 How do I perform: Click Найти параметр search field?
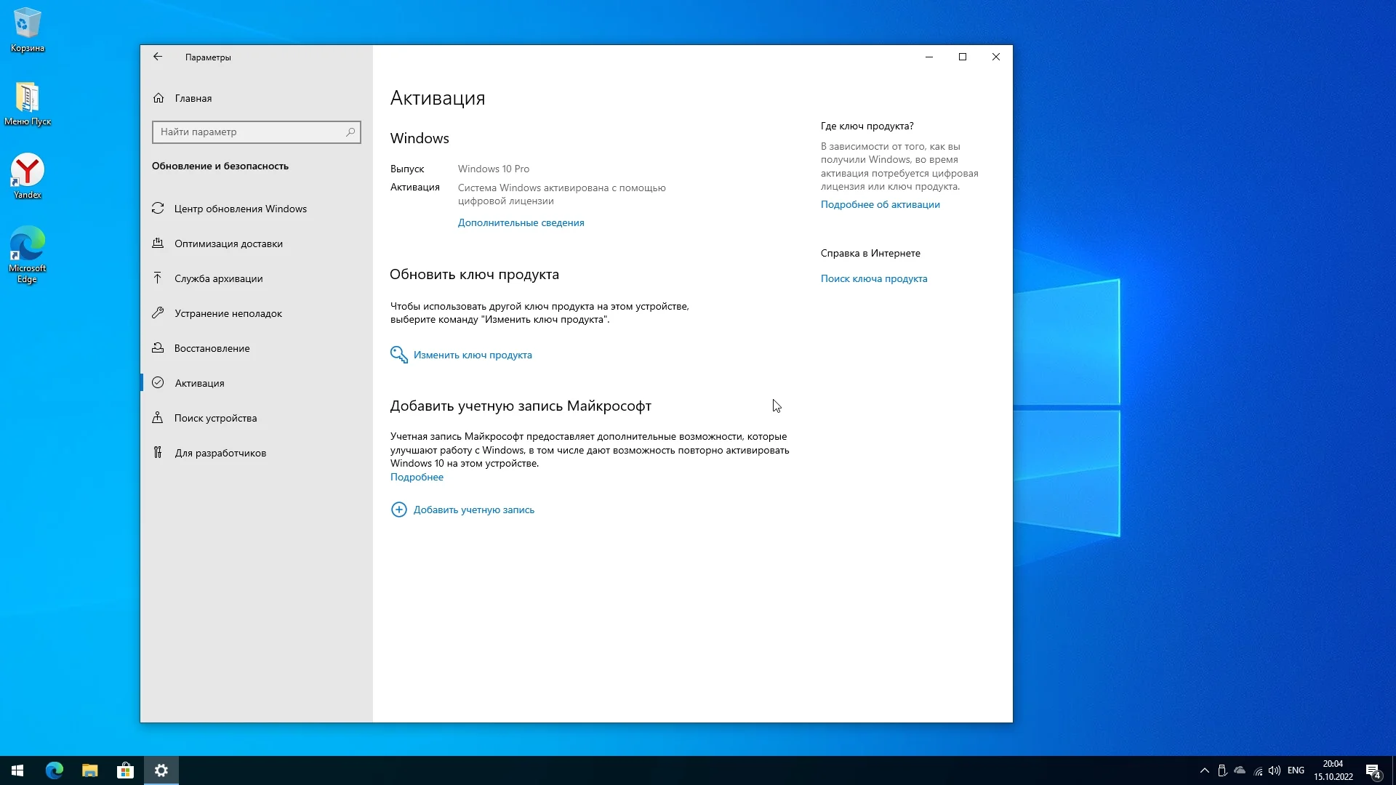(247, 132)
